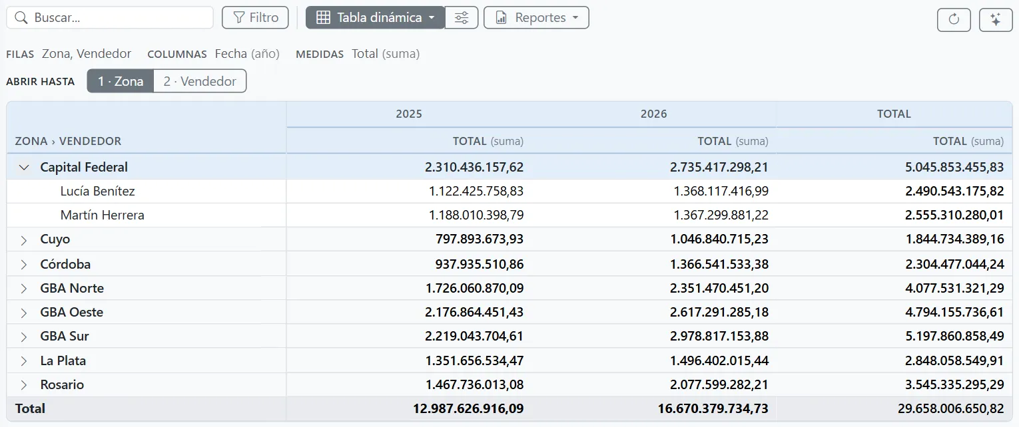Collapse the Capital Federal row

point(24,168)
